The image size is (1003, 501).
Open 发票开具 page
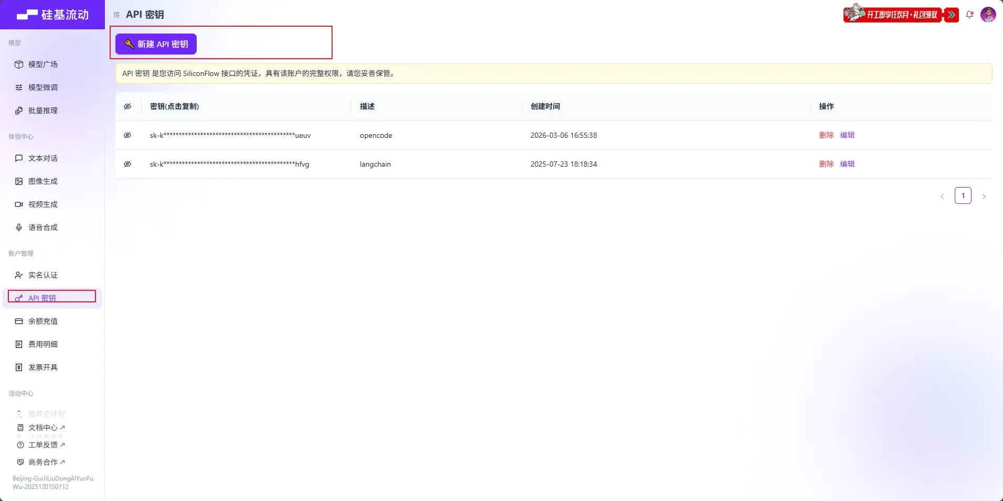pyautogui.click(x=52, y=367)
